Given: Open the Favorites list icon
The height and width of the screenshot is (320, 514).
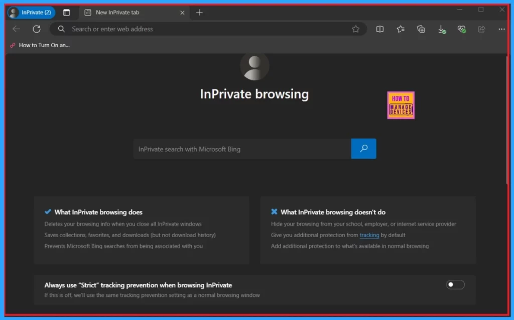Looking at the screenshot, I should (x=400, y=29).
